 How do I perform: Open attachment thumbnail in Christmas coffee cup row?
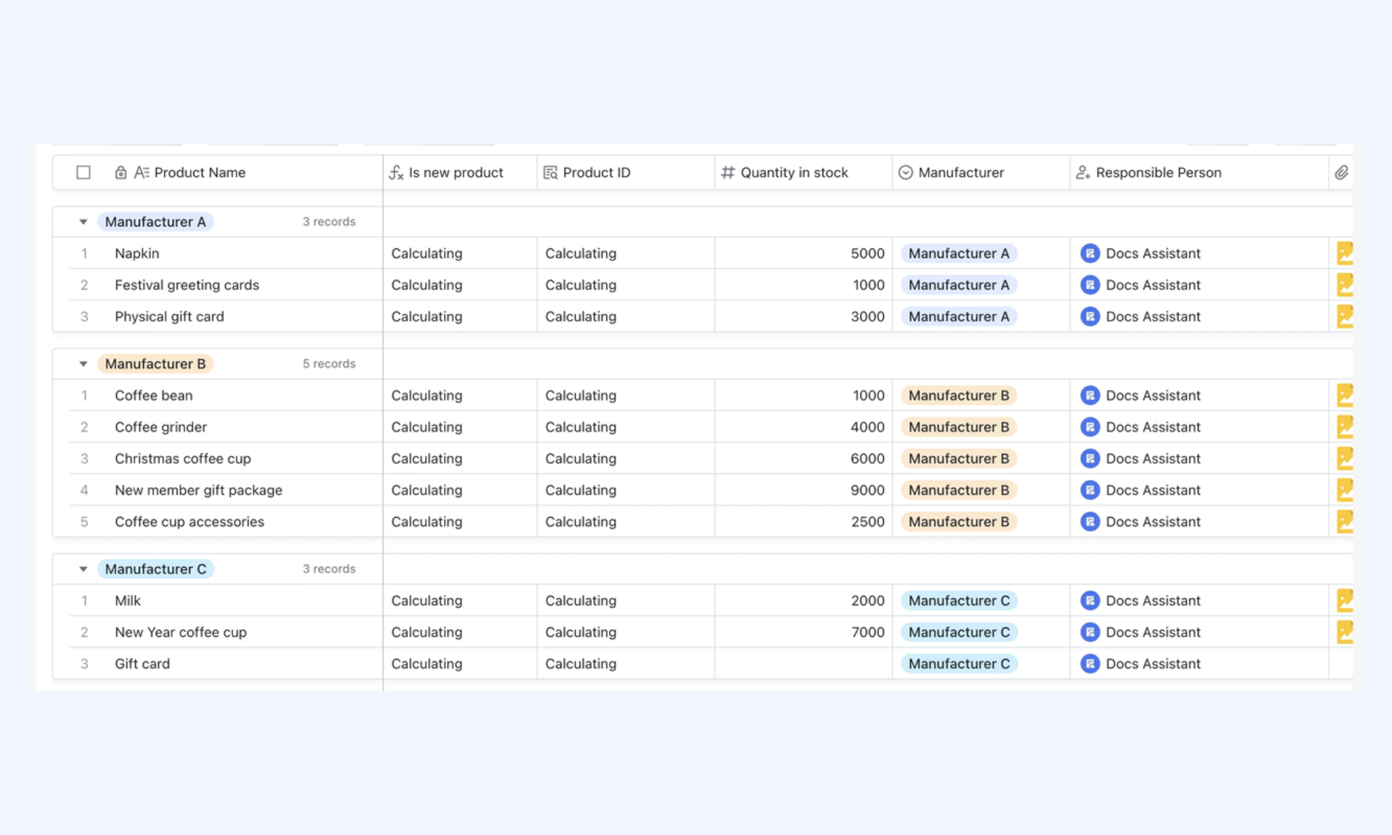1345,459
